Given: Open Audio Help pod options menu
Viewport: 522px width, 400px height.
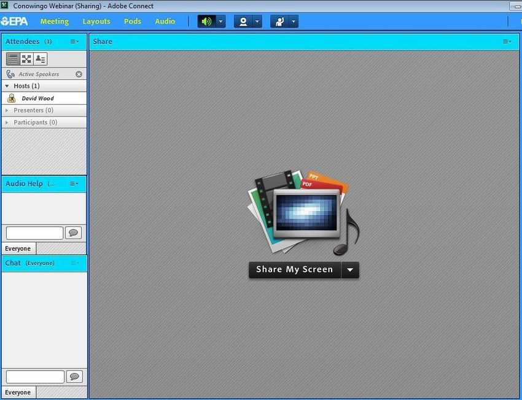Looking at the screenshot, I should (x=74, y=183).
